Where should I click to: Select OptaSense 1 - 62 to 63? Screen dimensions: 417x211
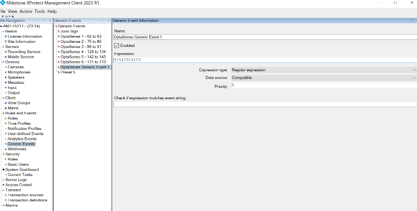pyautogui.click(x=81, y=36)
